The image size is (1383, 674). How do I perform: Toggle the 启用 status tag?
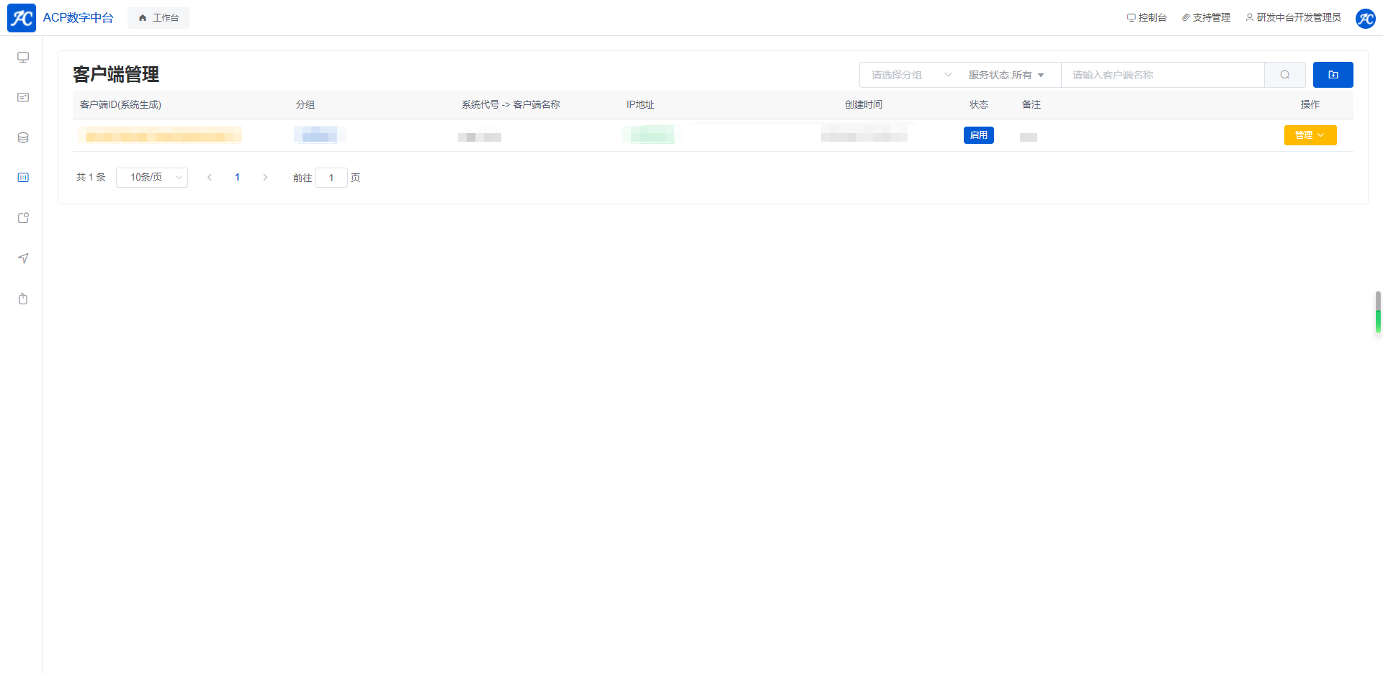(x=978, y=135)
